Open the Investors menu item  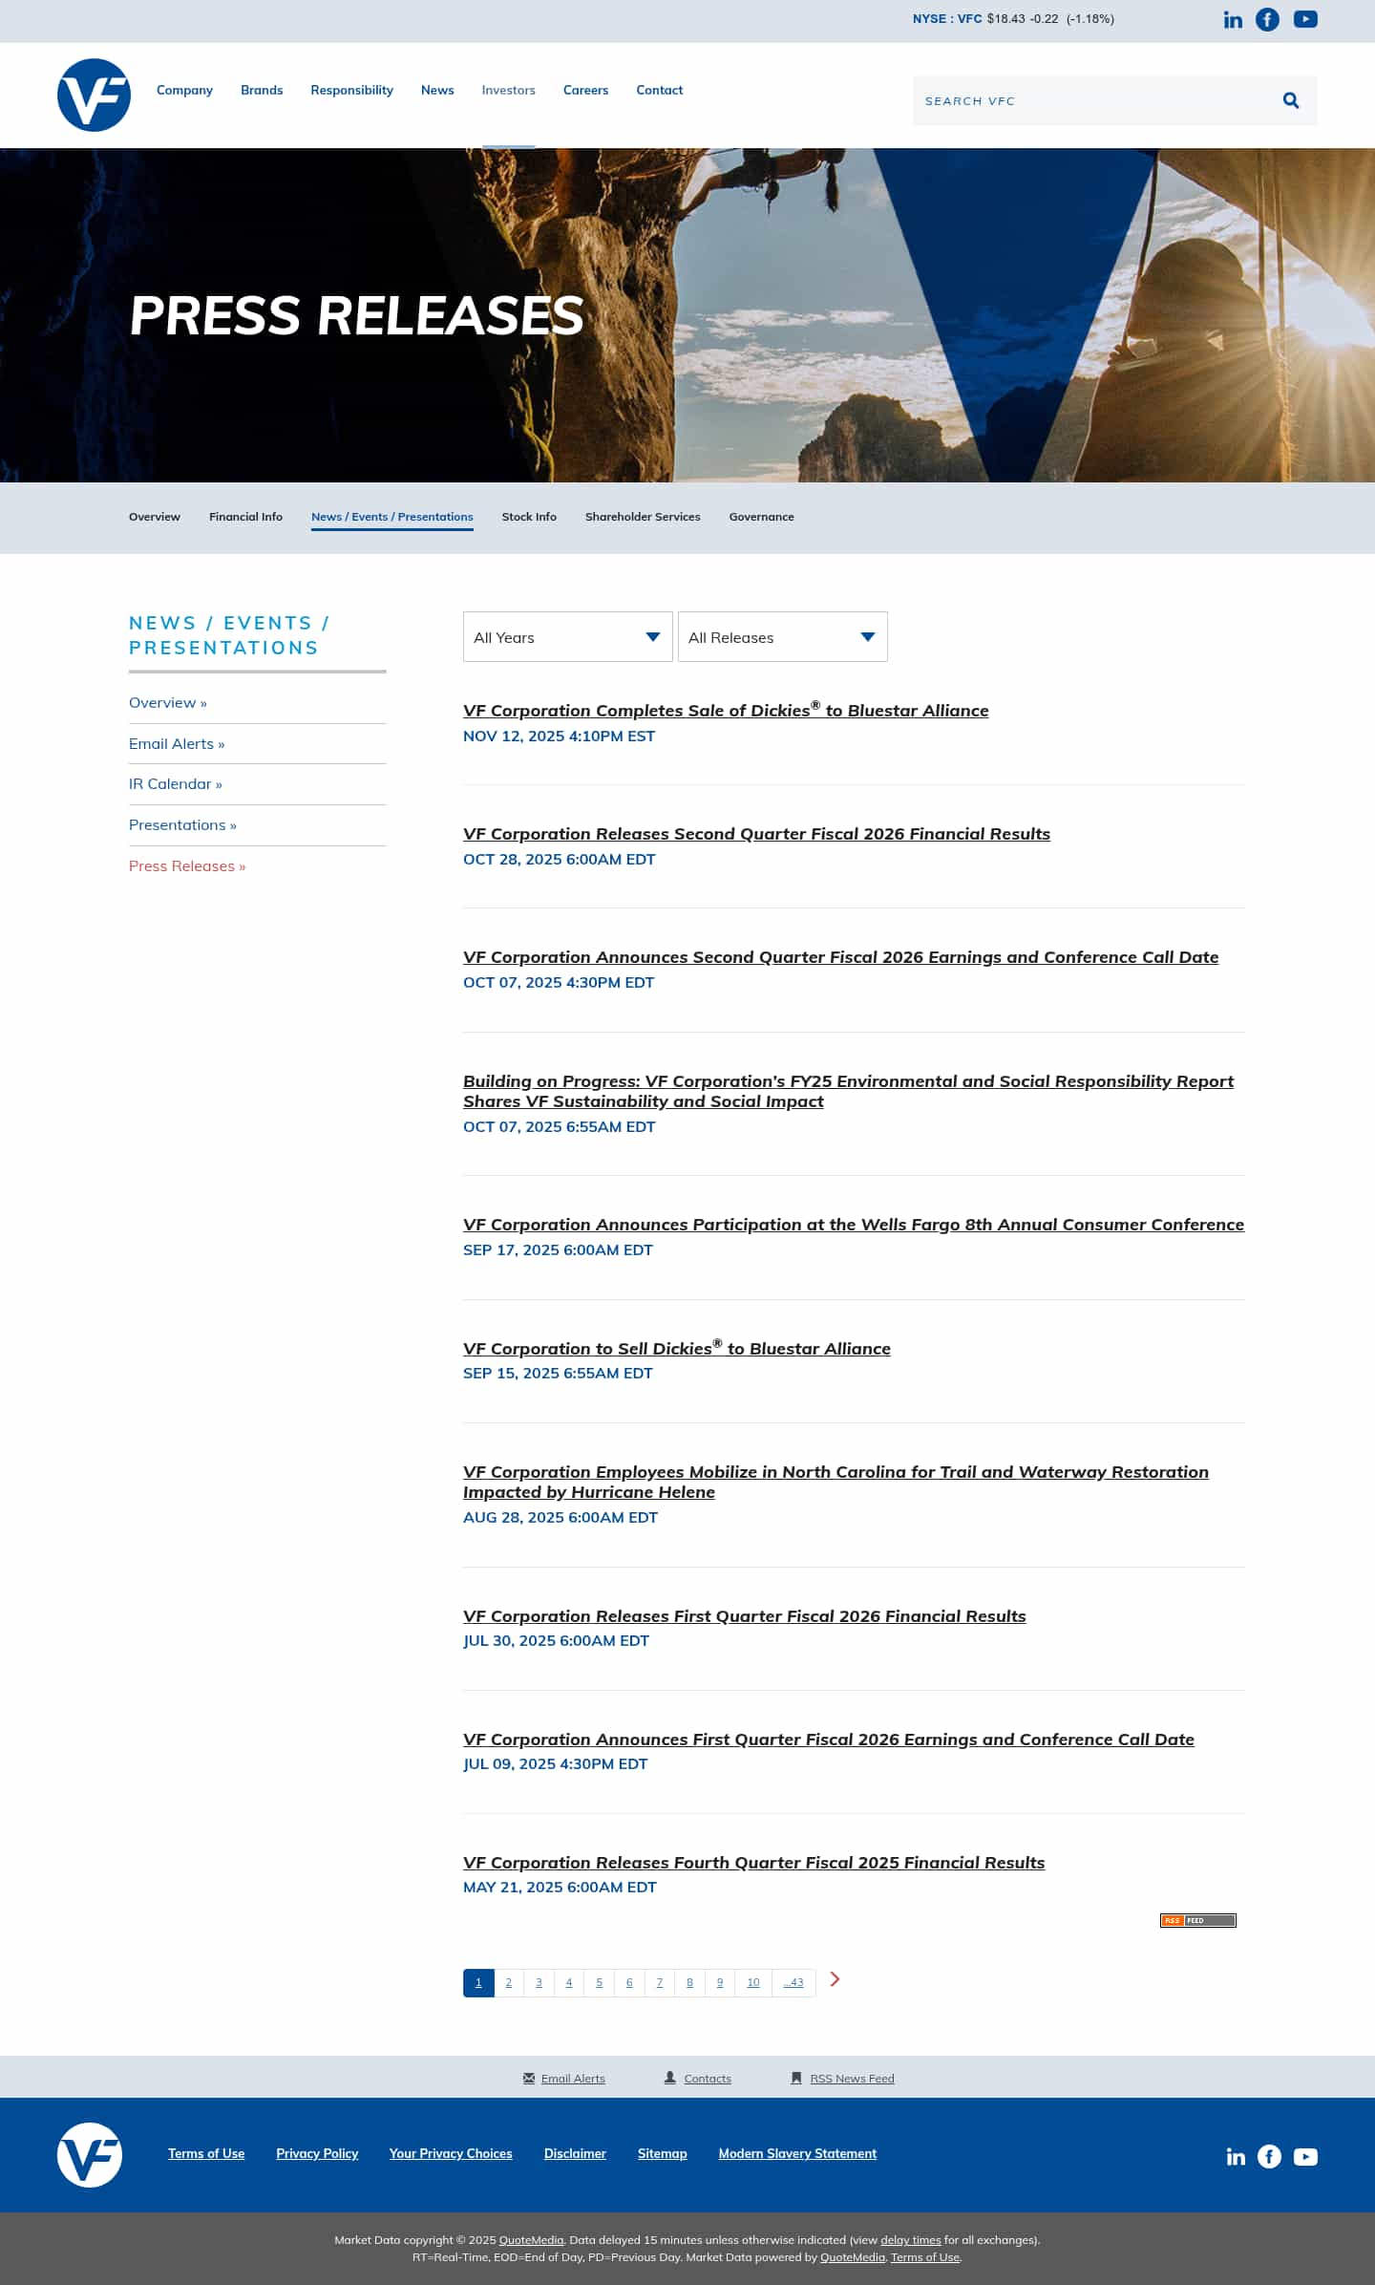pyautogui.click(x=508, y=90)
